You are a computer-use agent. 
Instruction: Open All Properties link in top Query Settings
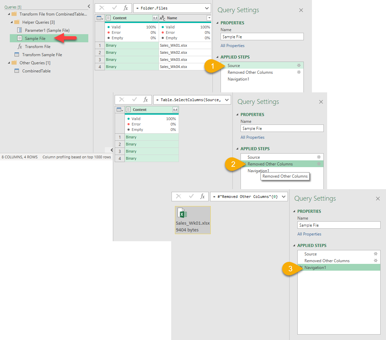coord(232,46)
